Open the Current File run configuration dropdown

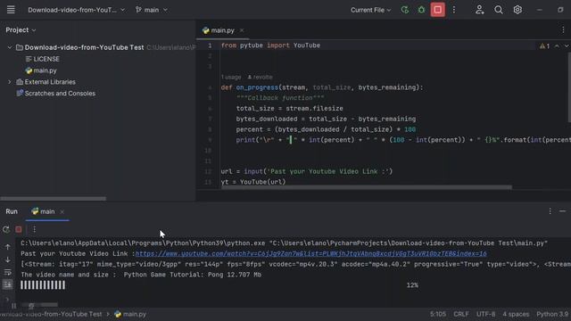pyautogui.click(x=370, y=10)
